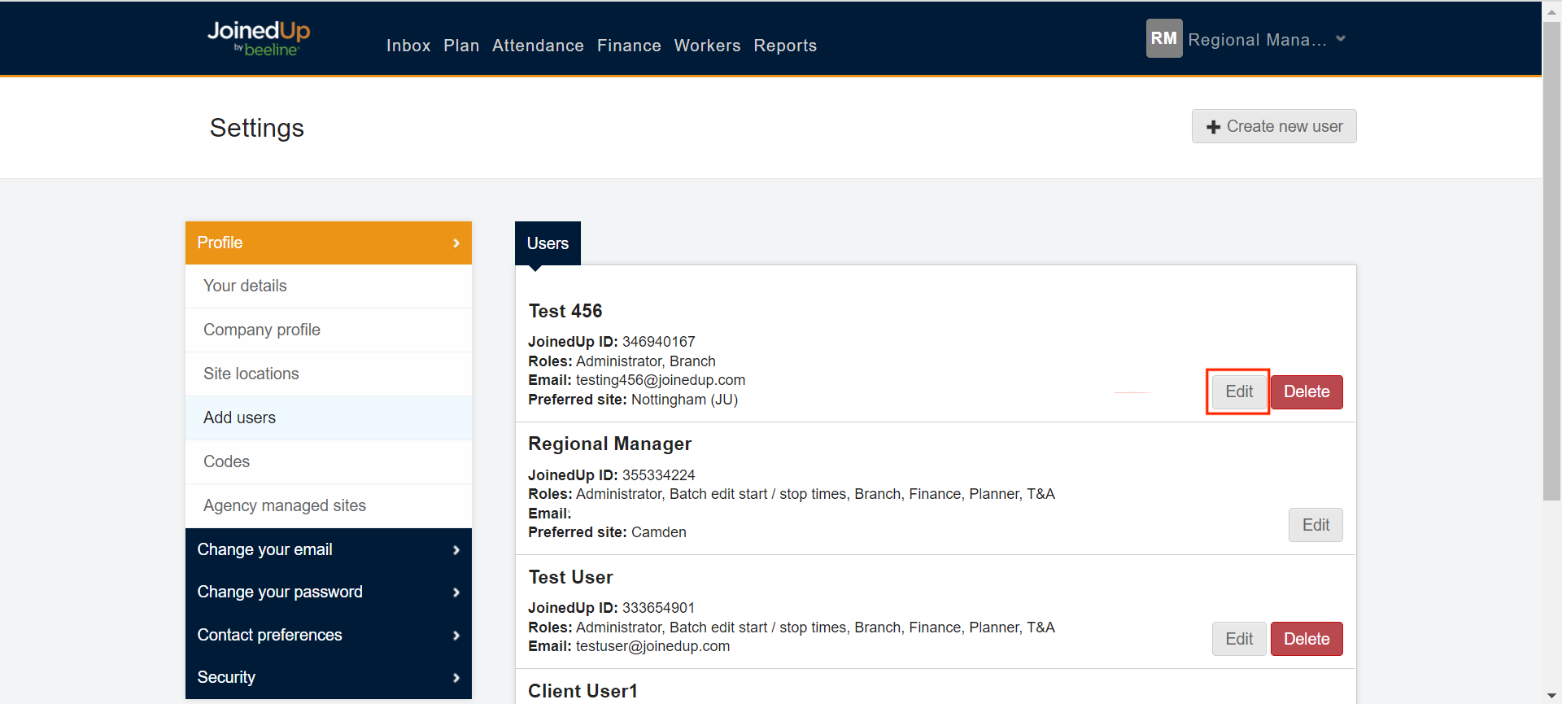Open the Attendance menu
This screenshot has width=1562, height=704.
coord(538,46)
